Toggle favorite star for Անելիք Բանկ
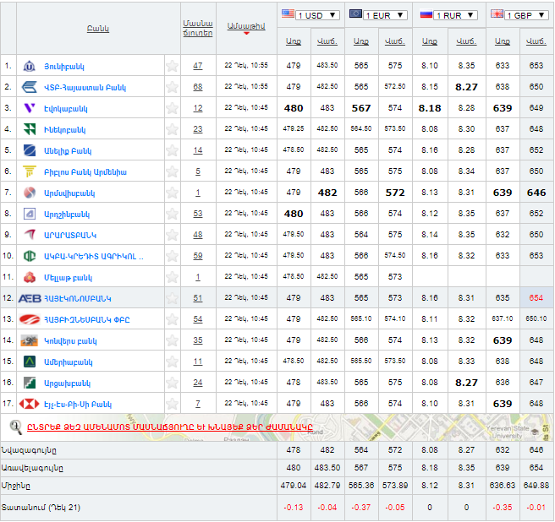 172,150
